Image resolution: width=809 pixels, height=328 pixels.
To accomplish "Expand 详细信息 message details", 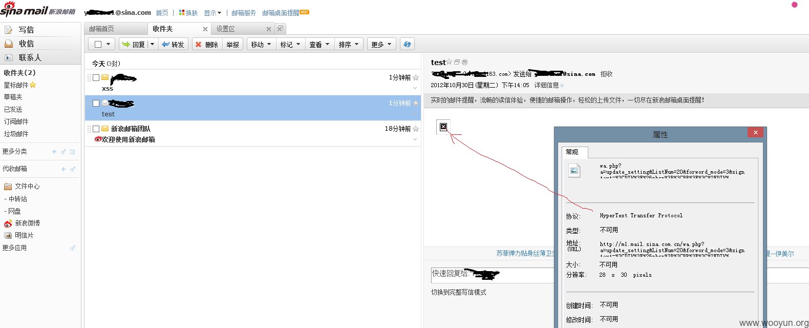I will pos(549,85).
